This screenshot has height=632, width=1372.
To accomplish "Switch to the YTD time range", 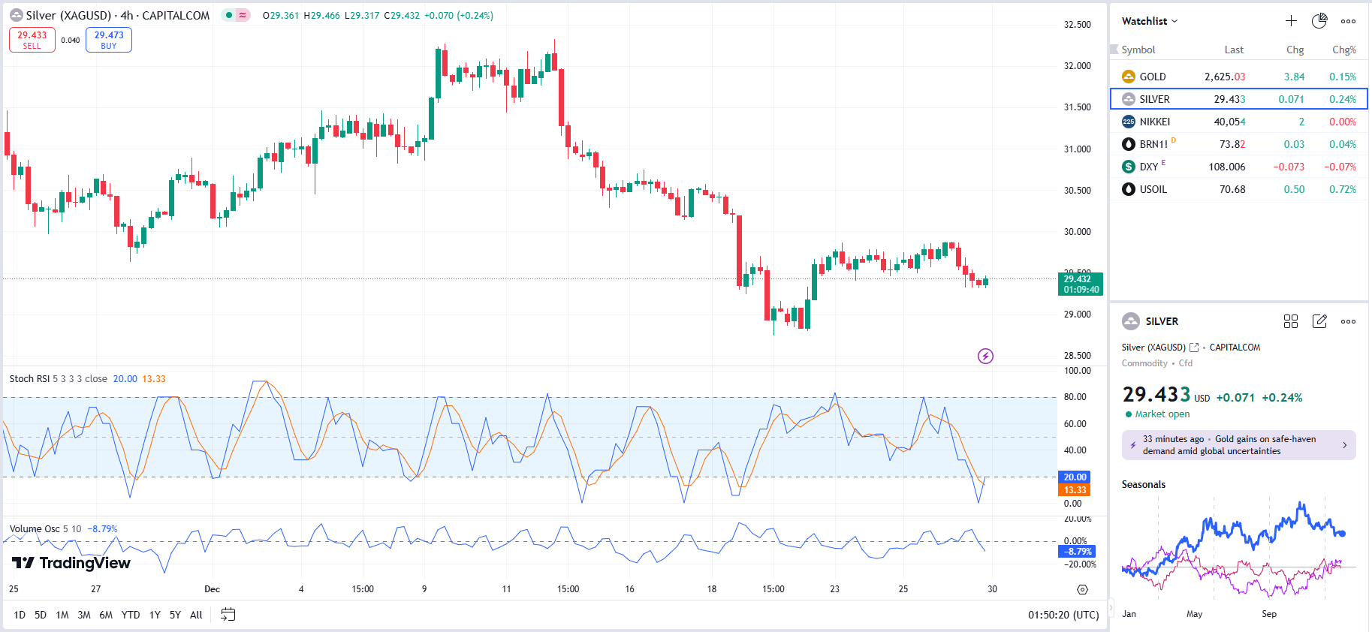I will click(x=131, y=615).
